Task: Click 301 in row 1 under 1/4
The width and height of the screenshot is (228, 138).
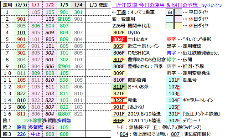Action: tap(78, 12)
